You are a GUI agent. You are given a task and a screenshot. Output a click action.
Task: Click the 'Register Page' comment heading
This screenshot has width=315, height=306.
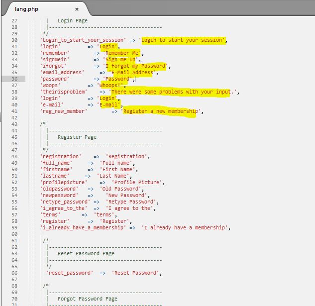tap(77, 137)
